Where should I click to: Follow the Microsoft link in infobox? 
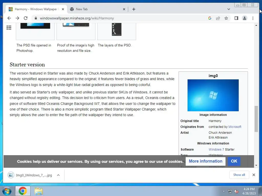235,127
